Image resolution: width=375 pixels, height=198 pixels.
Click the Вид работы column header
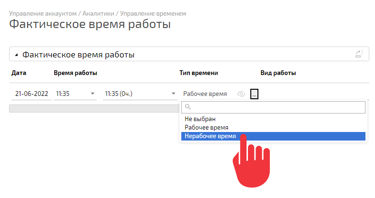click(x=278, y=73)
